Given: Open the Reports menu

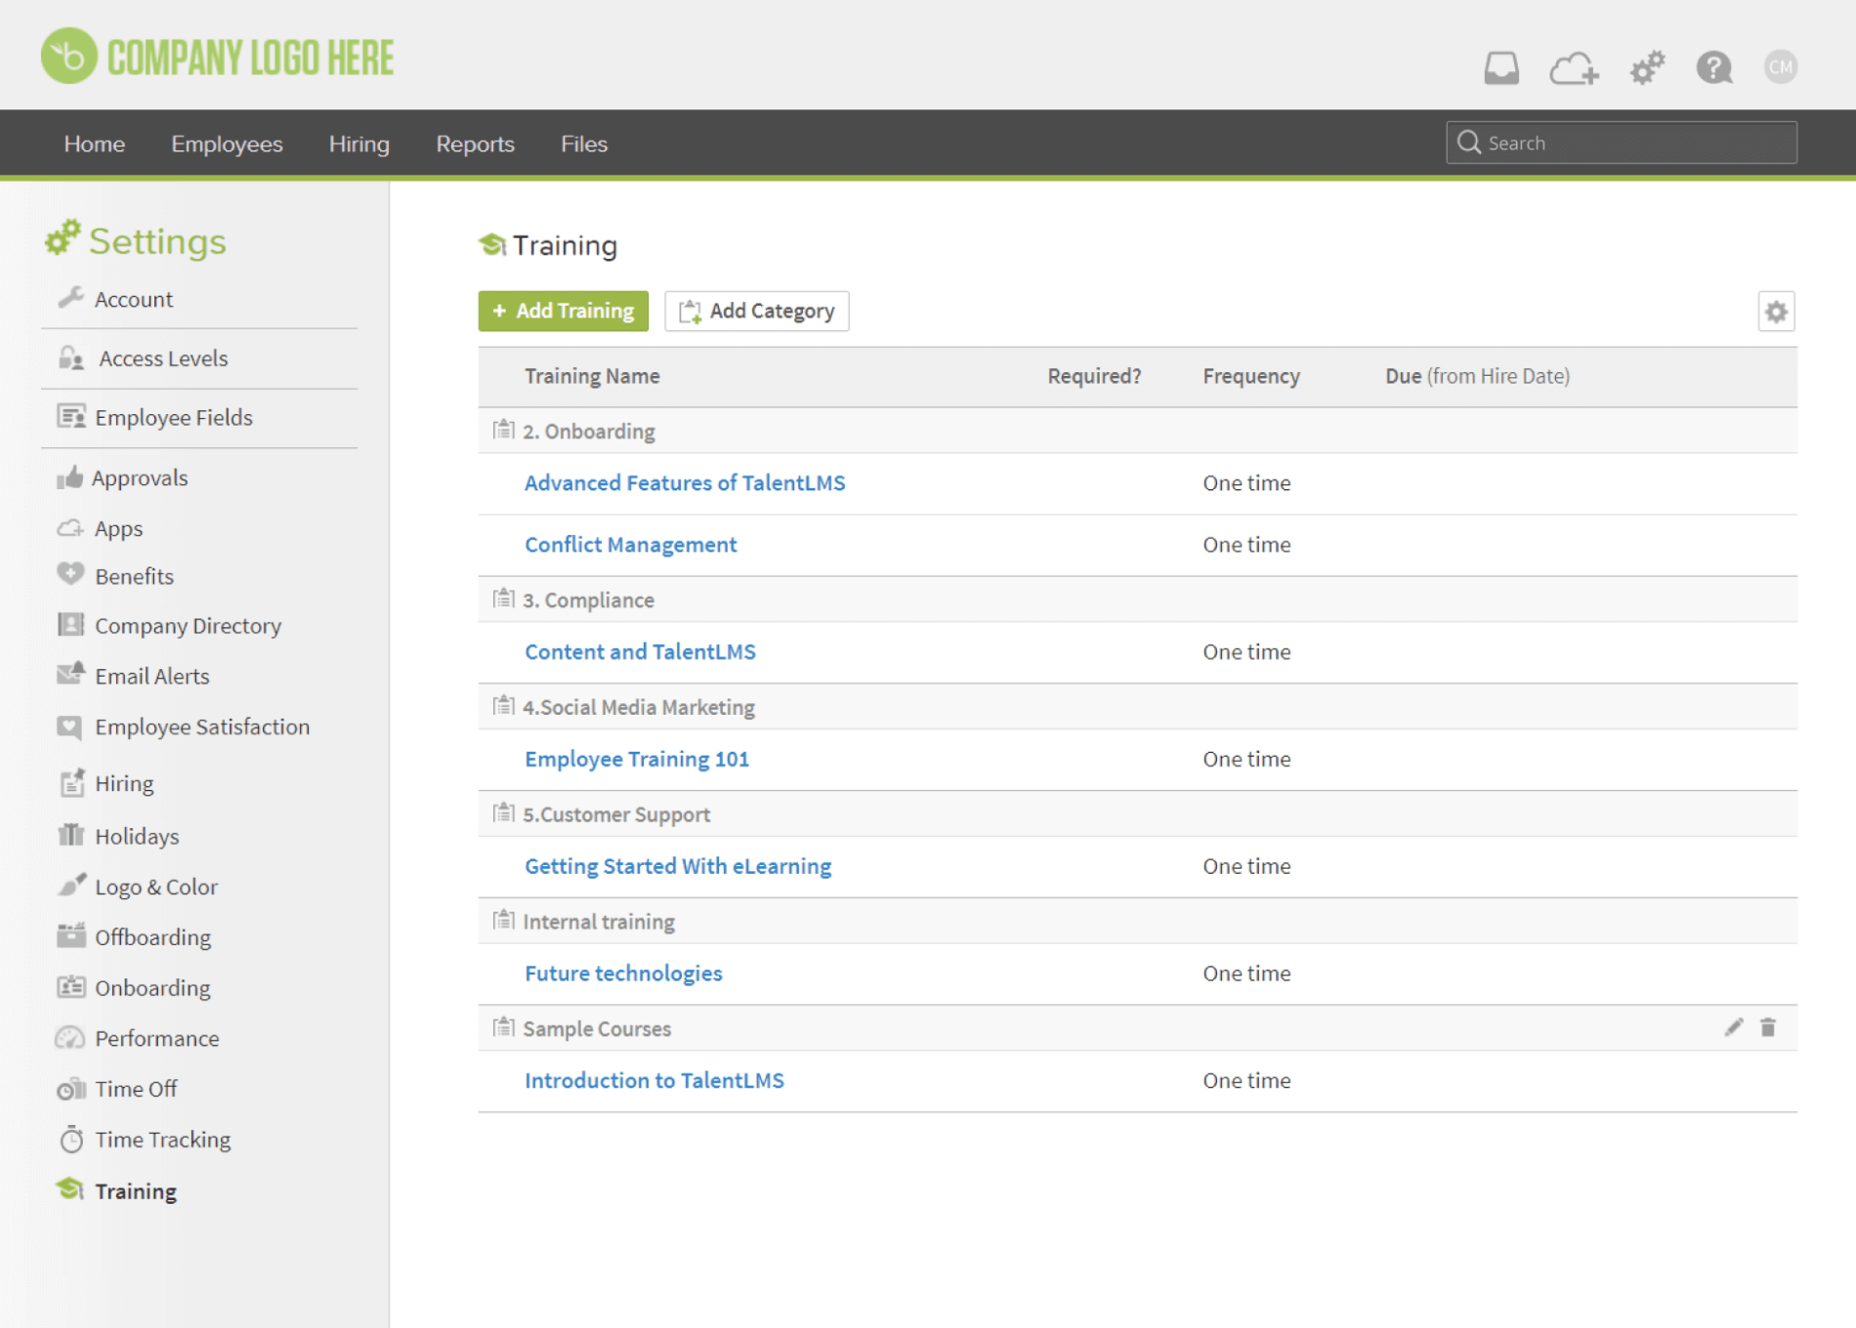Looking at the screenshot, I should pyautogui.click(x=475, y=144).
